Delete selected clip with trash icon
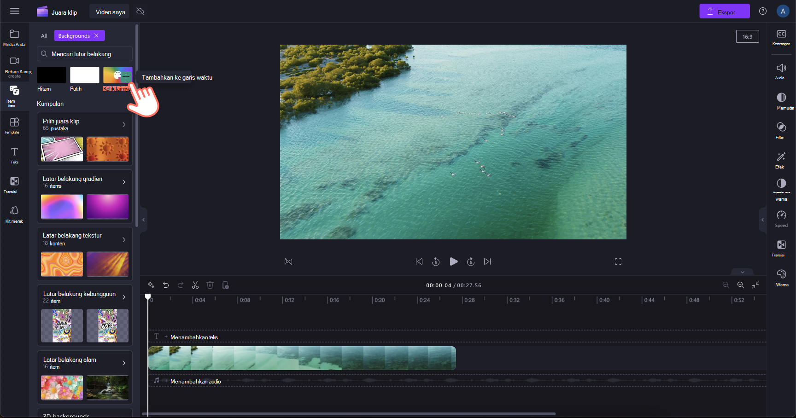796x418 pixels. coord(210,285)
